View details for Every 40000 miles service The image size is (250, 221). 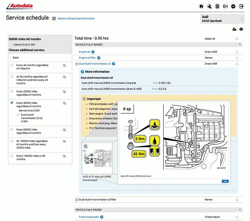coord(64,103)
